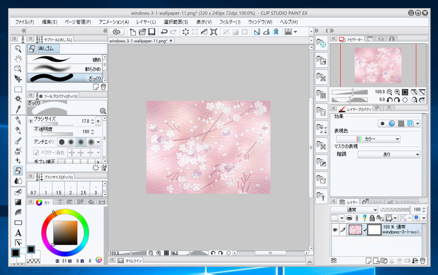Select the Gradient tool

18,202
